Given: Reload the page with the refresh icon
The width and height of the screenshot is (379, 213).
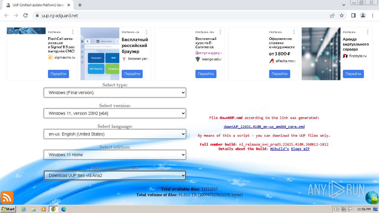Looking at the screenshot, I should click(x=25, y=15).
